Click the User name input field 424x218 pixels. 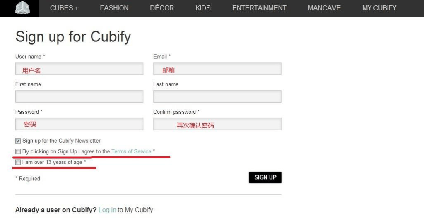(x=79, y=69)
